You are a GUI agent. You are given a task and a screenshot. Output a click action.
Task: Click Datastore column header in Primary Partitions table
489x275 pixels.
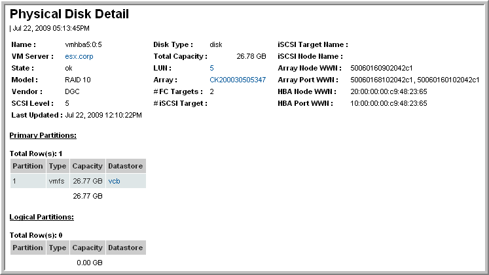pyautogui.click(x=126, y=166)
